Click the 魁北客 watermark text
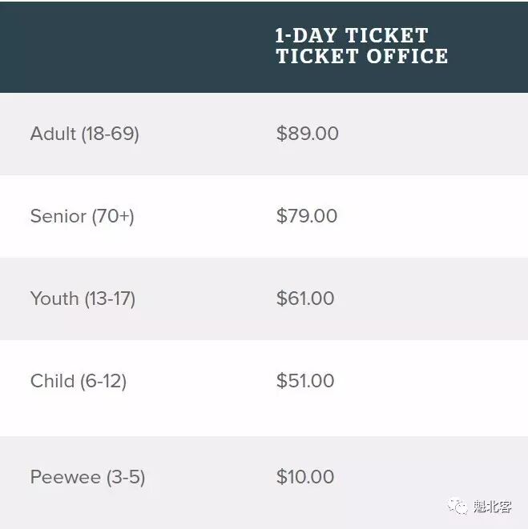 (x=492, y=507)
